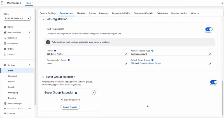Open Orders in the sidebar
Image resolution: width=224 pixels, height=118 pixels.
pyautogui.click(x=10, y=49)
